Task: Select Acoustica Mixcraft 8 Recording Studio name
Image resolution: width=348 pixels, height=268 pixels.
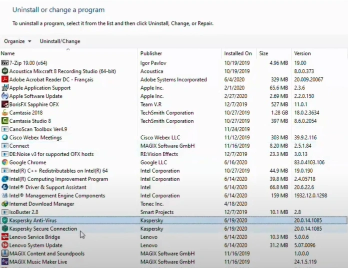Action: point(62,71)
